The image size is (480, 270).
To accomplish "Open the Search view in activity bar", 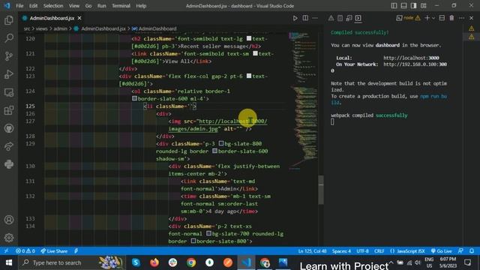I will point(9,38).
